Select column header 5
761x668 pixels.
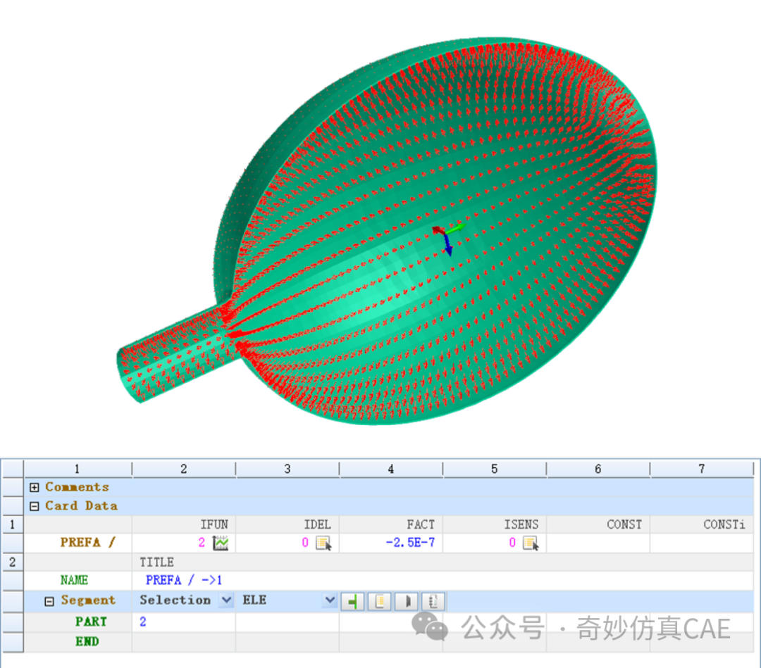tap(494, 469)
